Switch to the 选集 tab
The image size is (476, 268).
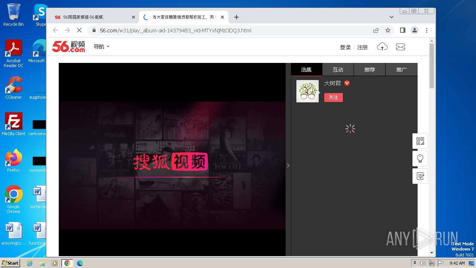pos(306,70)
